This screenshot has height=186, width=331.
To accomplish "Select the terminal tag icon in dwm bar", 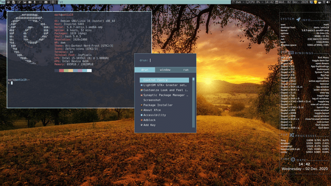I will 3,2.
